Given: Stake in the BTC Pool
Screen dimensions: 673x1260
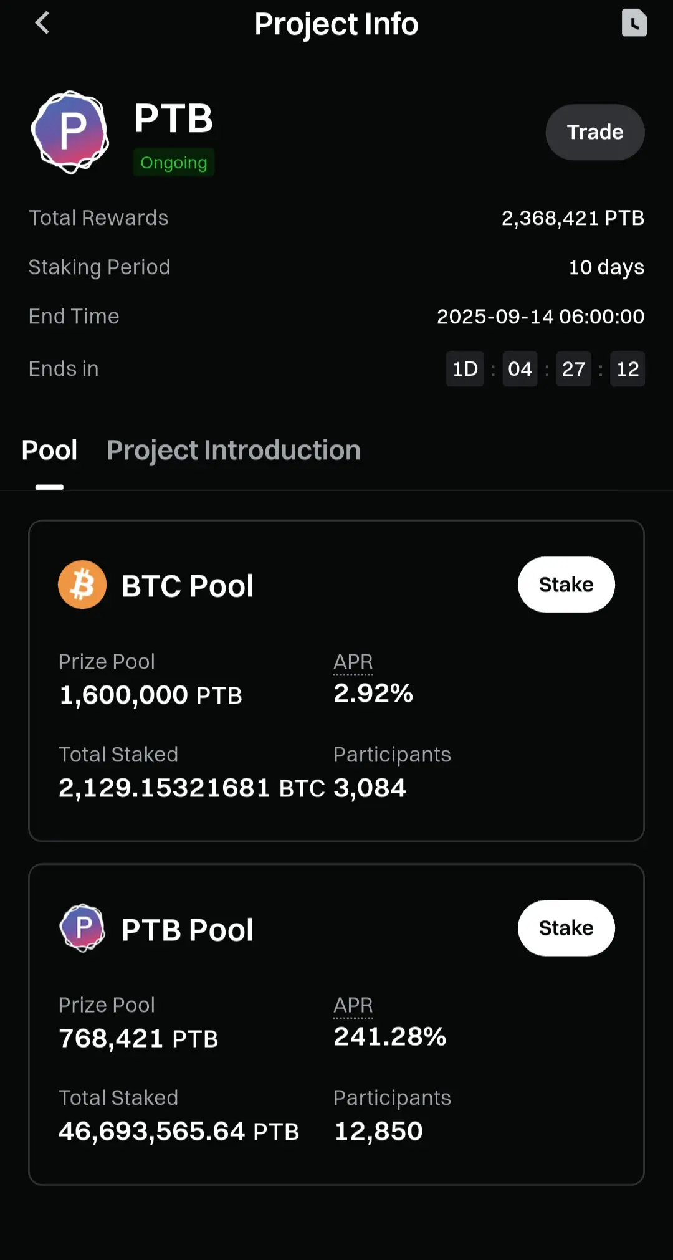Looking at the screenshot, I should click(566, 585).
